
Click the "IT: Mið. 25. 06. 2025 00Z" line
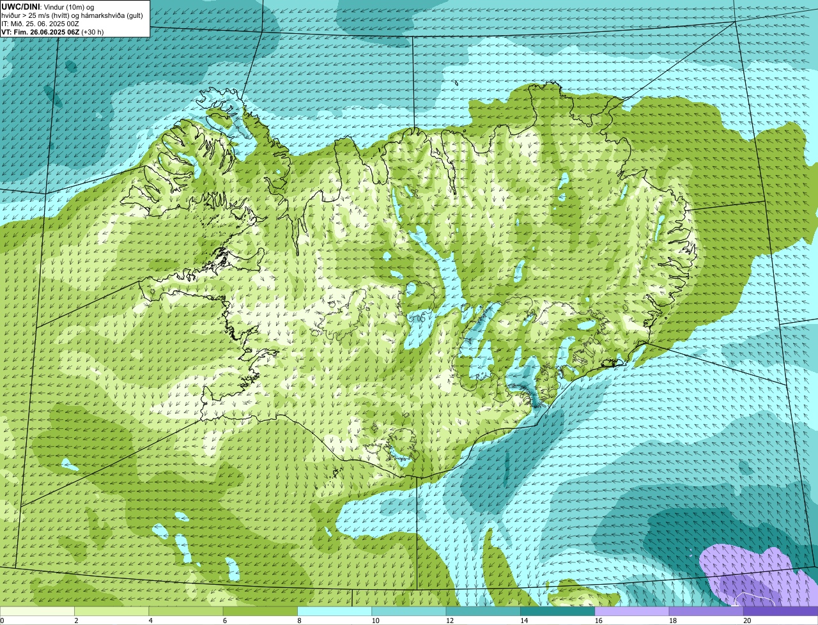pyautogui.click(x=40, y=24)
